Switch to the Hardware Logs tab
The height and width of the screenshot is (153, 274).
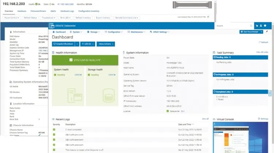(67, 11)
